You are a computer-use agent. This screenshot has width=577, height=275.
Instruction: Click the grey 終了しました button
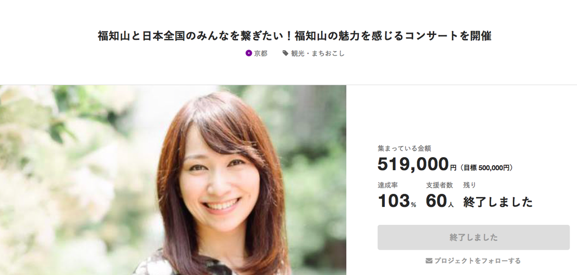(x=473, y=237)
